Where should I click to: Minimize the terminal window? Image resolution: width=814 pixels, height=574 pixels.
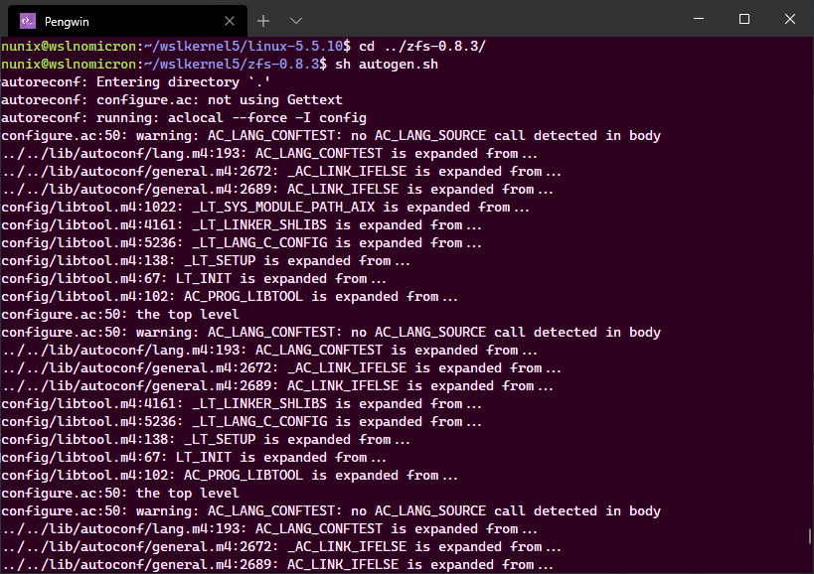(x=698, y=19)
